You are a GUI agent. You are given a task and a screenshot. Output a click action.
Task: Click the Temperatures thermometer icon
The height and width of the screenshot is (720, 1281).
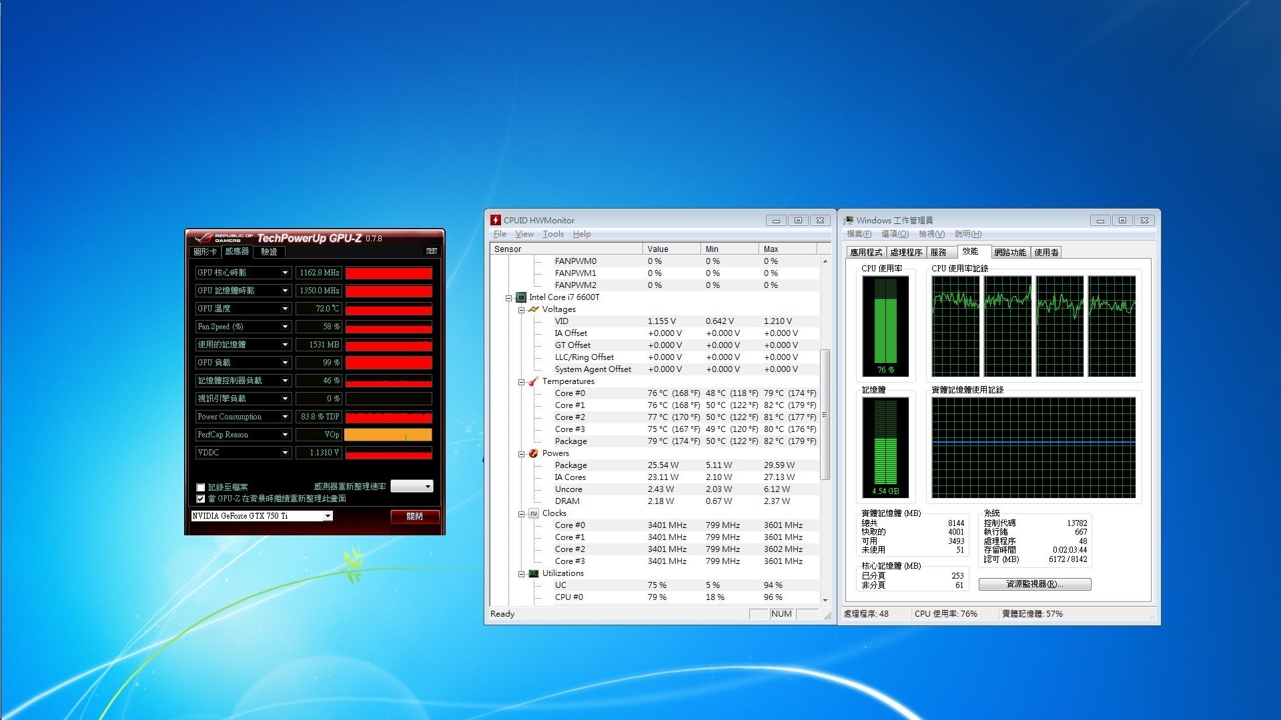(x=534, y=381)
